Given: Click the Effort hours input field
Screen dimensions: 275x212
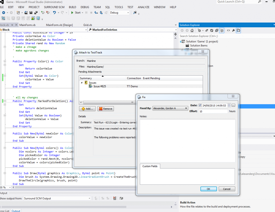Looking at the screenshot, I should [213, 111].
